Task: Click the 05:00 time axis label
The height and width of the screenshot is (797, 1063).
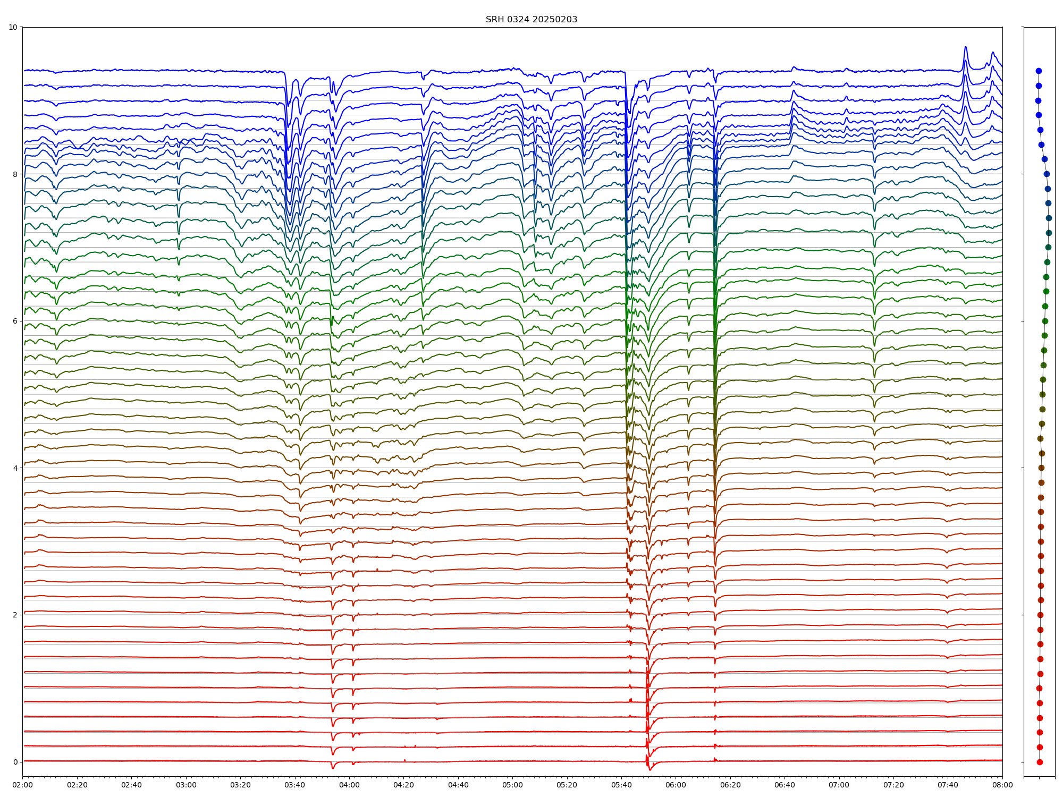Action: click(x=512, y=785)
